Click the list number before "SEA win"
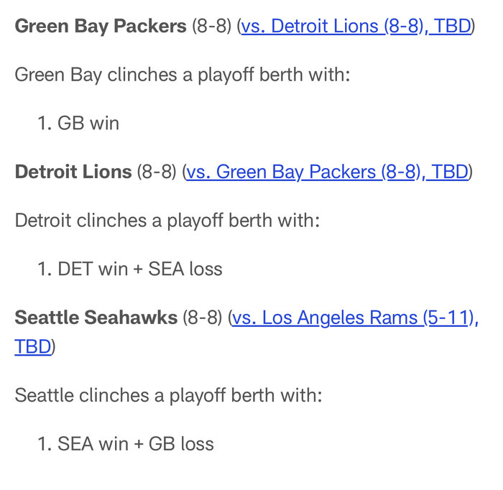This screenshot has width=503, height=490. (x=43, y=444)
